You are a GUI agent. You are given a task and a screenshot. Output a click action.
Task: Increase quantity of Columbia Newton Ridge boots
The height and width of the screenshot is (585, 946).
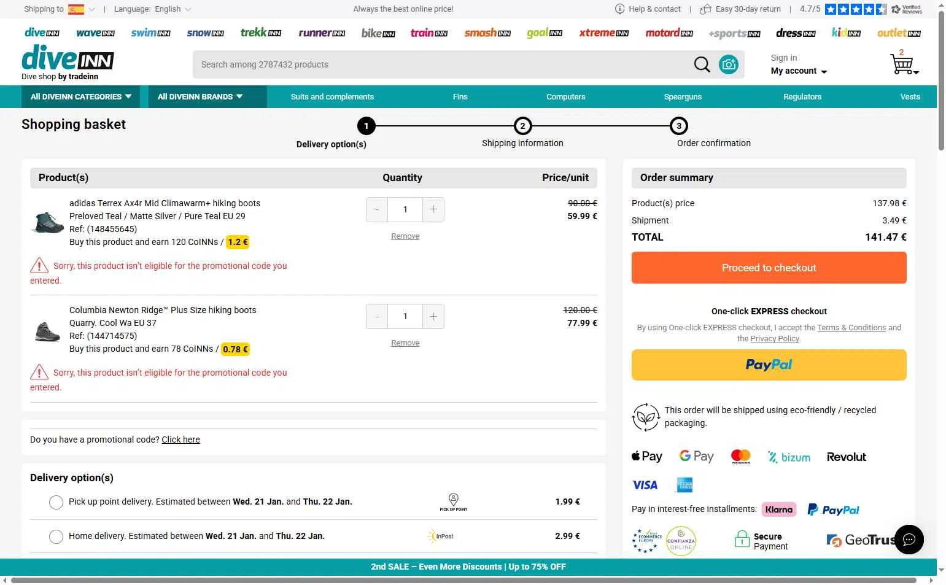433,316
